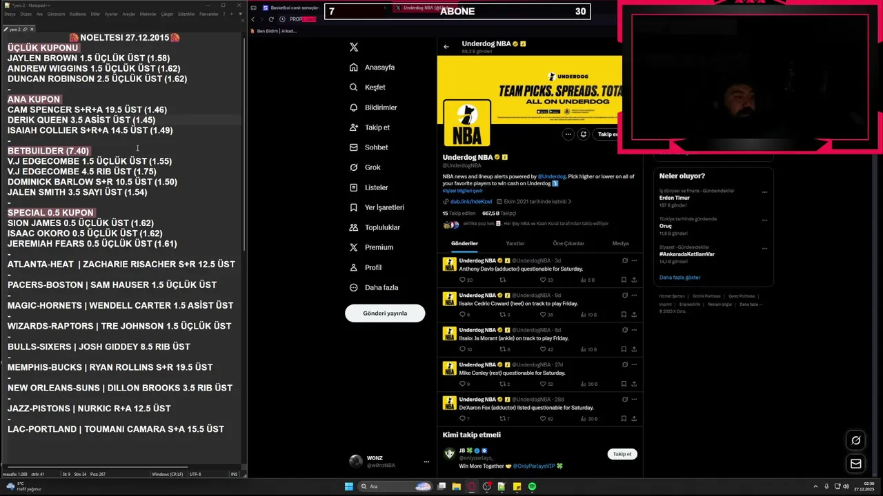
Task: Open 15 Takip edilen following list
Action: 455,214
